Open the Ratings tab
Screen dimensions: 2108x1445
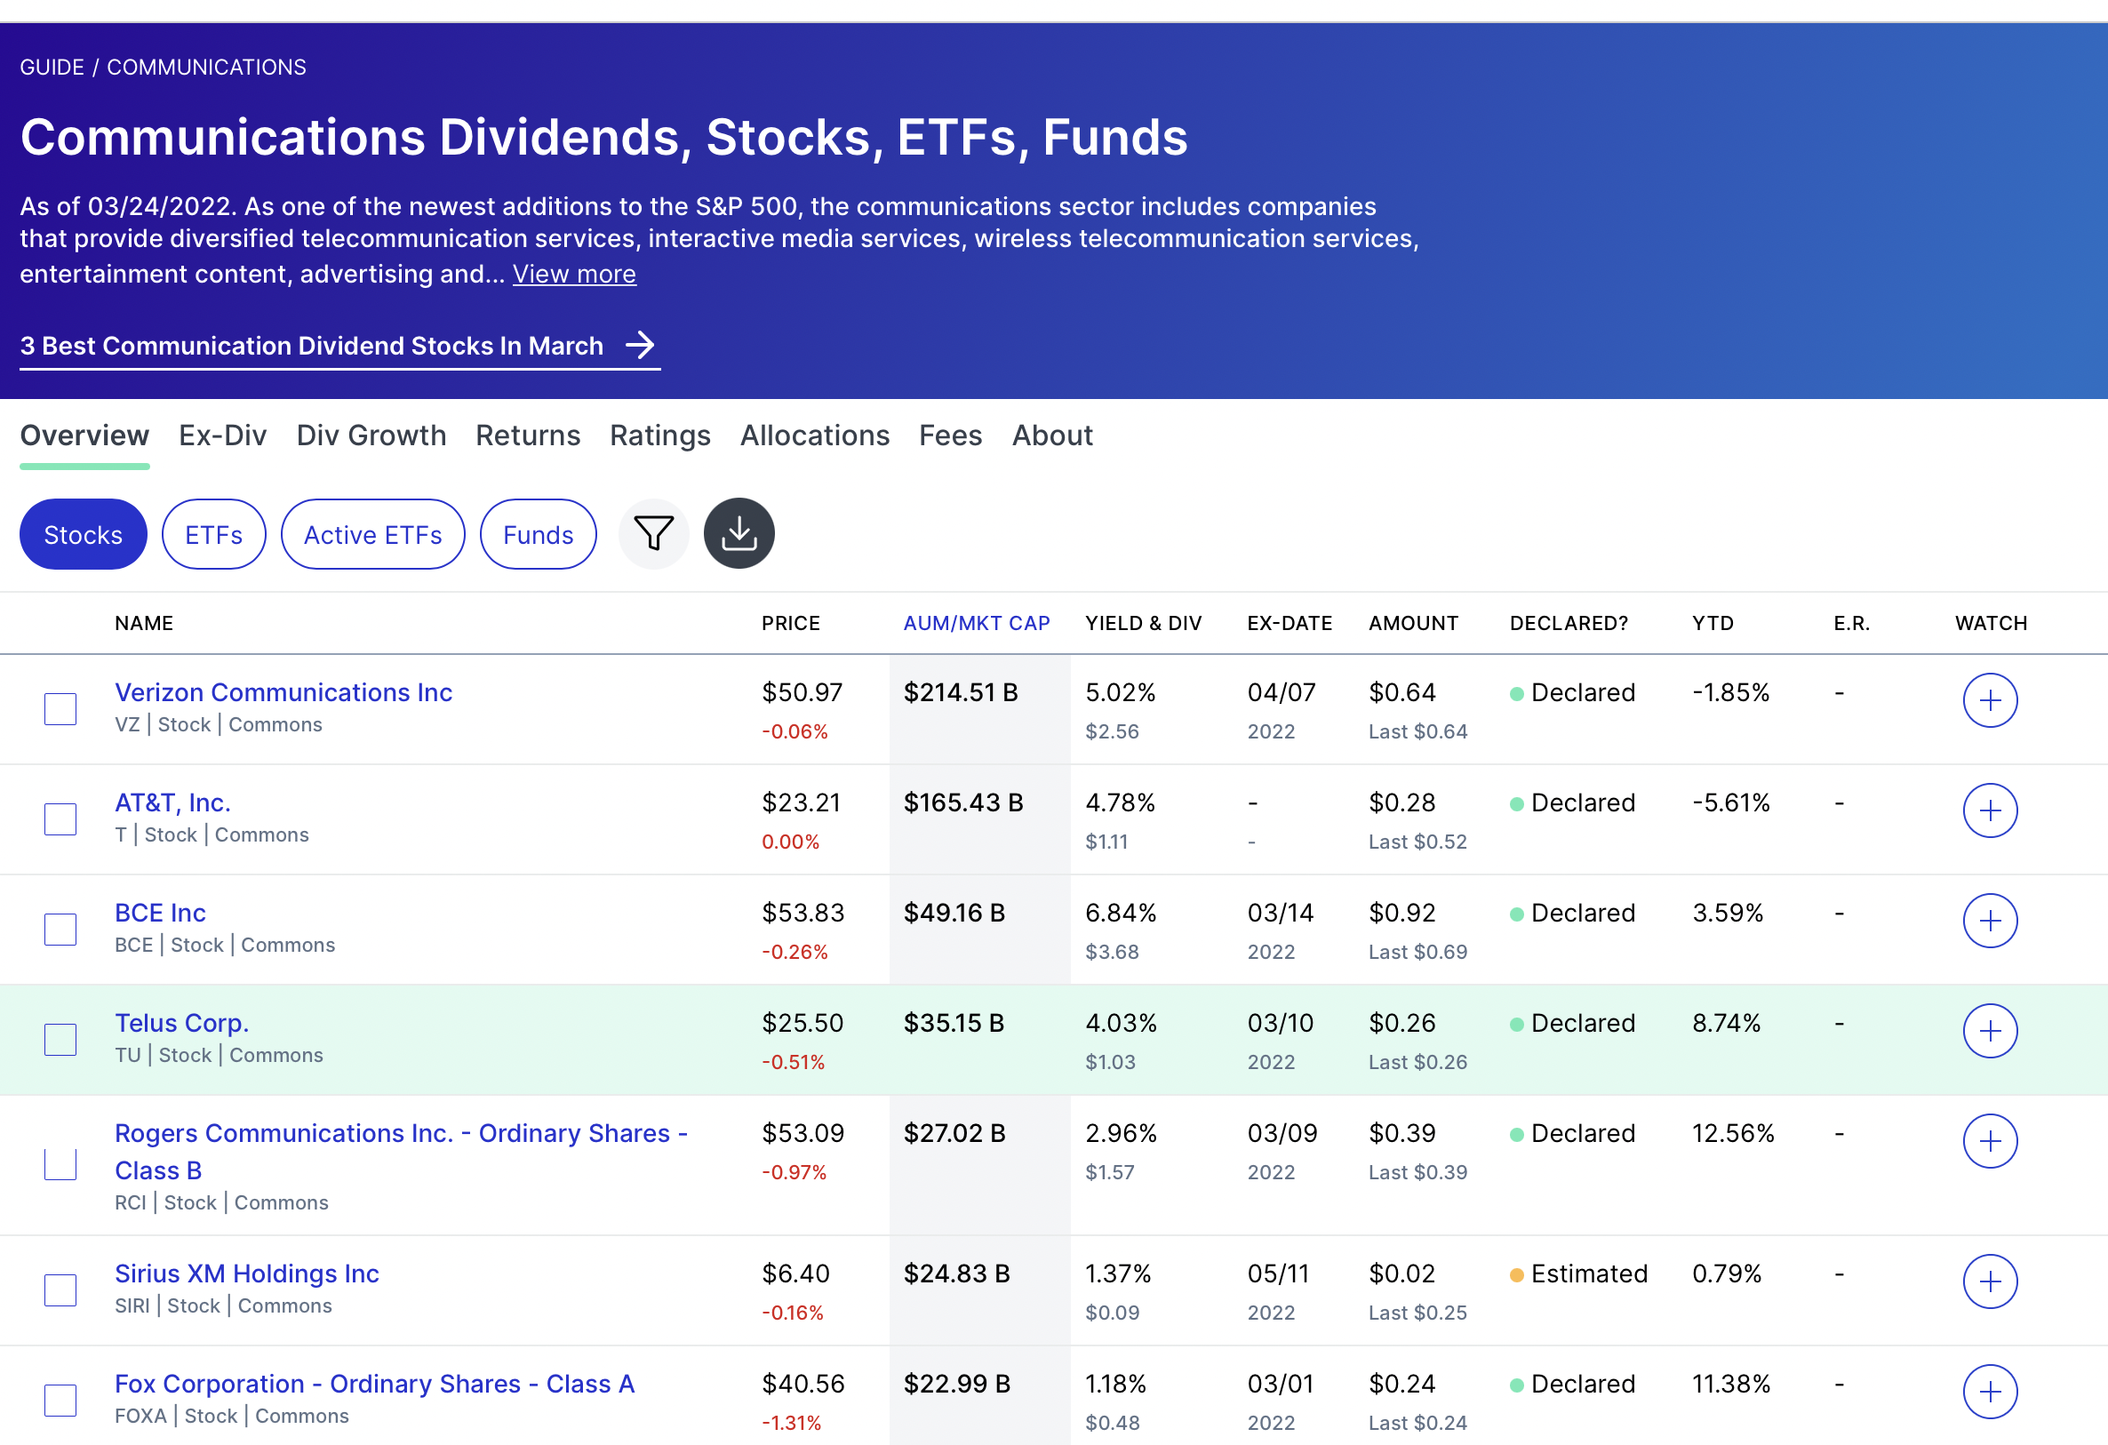(x=659, y=435)
